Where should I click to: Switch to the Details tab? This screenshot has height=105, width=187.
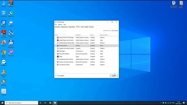[x=86, y=27]
